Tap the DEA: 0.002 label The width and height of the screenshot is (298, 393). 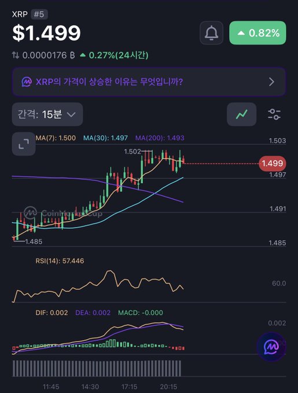[93, 313]
